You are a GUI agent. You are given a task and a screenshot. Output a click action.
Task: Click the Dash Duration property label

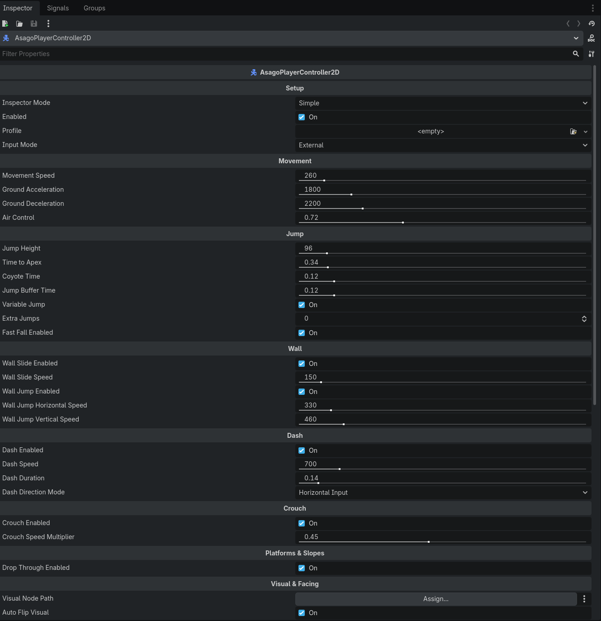[x=24, y=478]
